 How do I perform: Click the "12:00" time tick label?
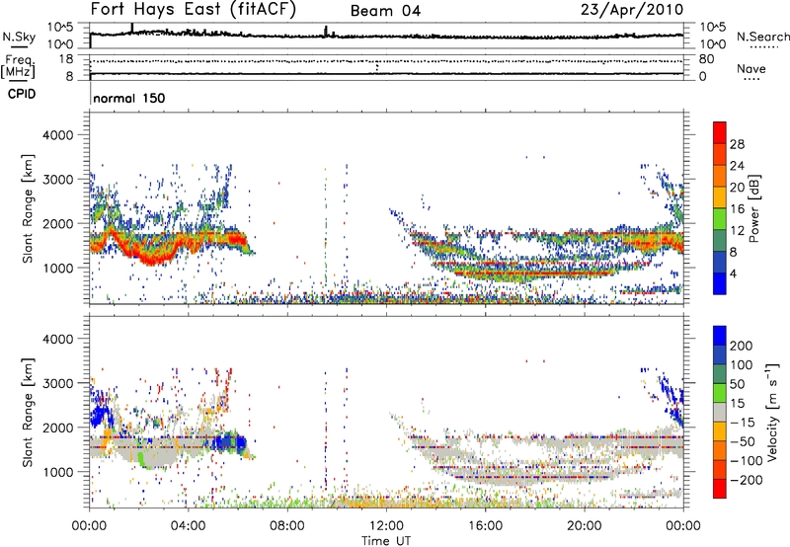pos(386,526)
